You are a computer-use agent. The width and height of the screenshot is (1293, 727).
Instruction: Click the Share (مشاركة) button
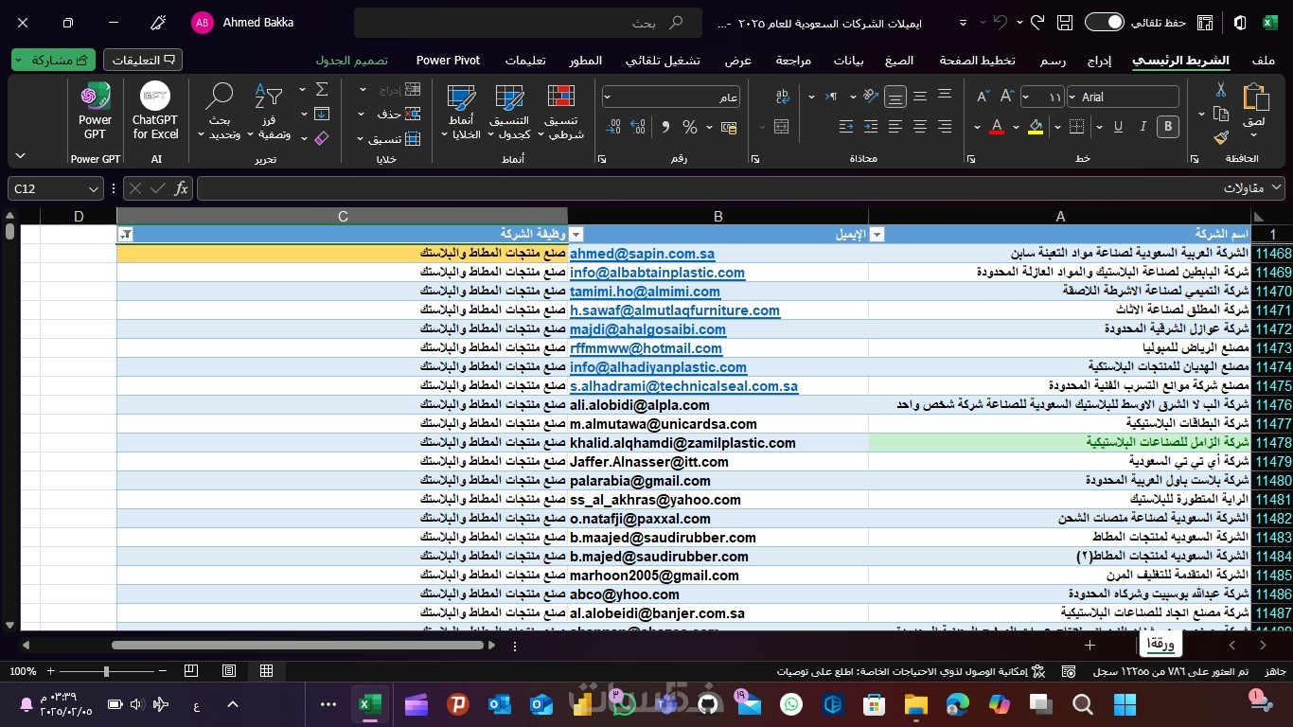click(54, 61)
